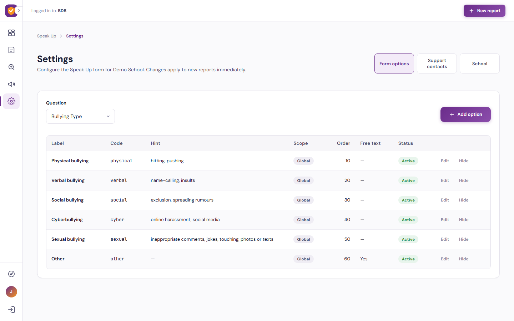Edit the Verbal bullying option
Screen dimensions: 514x321
445,180
